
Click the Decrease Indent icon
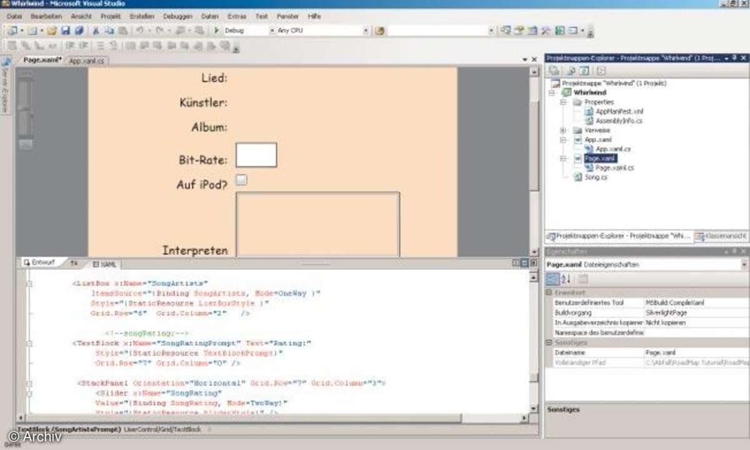[69, 45]
